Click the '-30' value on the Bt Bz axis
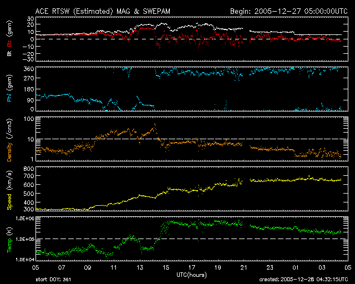355x284 pixels. (x=28, y=59)
